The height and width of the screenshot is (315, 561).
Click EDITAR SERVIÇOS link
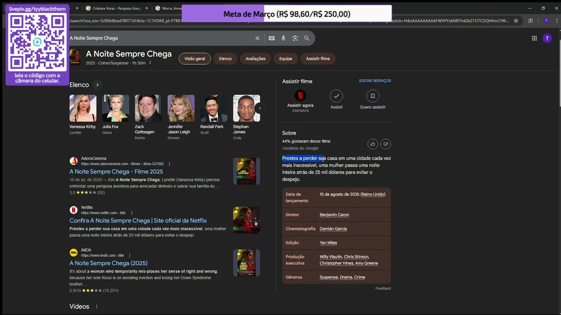[375, 81]
